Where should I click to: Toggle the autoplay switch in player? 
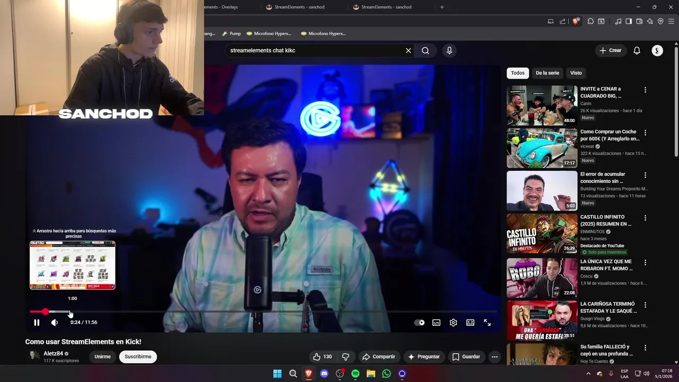tap(420, 323)
